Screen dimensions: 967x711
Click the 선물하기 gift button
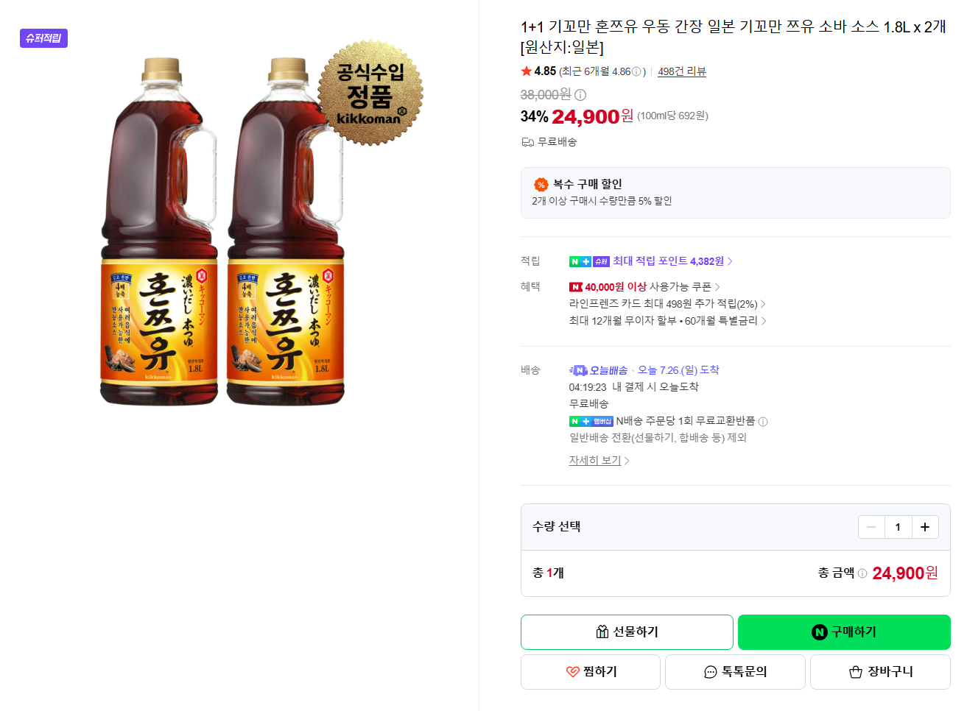(627, 632)
